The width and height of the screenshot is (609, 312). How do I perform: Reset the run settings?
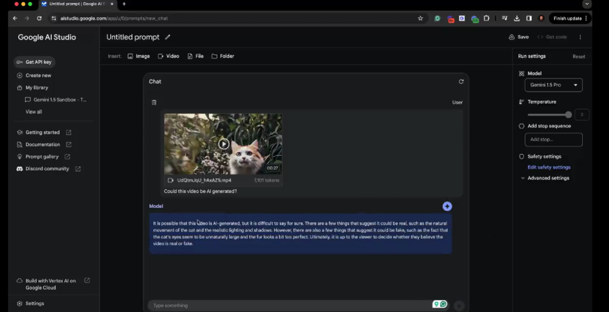579,57
